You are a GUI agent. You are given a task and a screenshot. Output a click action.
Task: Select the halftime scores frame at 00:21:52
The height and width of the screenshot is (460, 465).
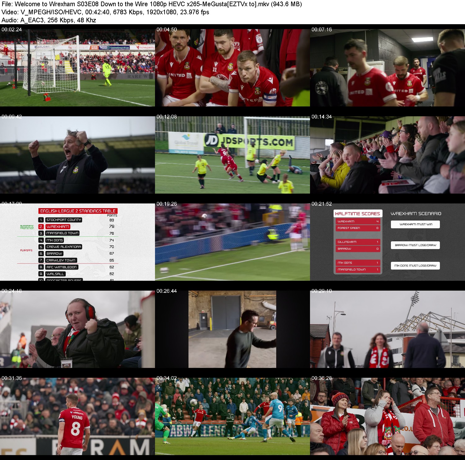387,242
